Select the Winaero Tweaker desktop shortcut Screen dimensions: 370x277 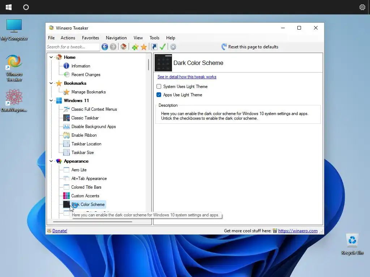pos(14,68)
